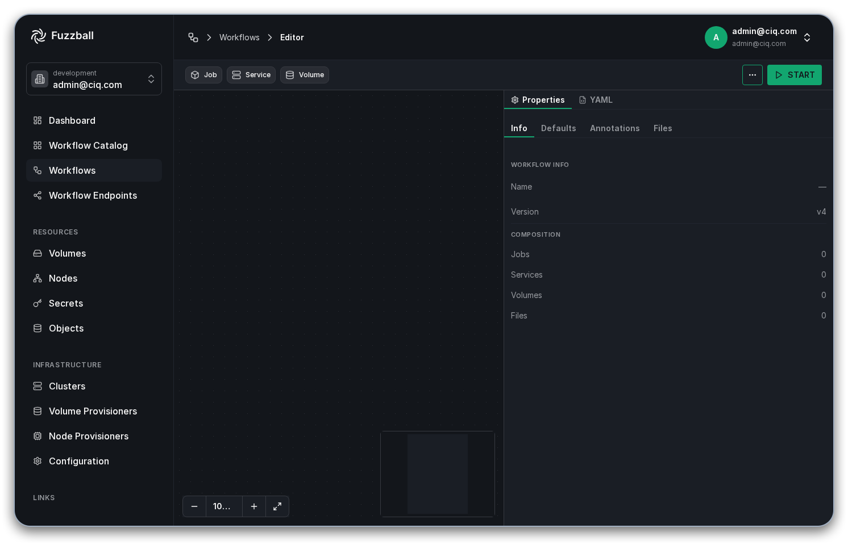
Task: Click the Workflow Catalog icon
Action: coord(38,145)
